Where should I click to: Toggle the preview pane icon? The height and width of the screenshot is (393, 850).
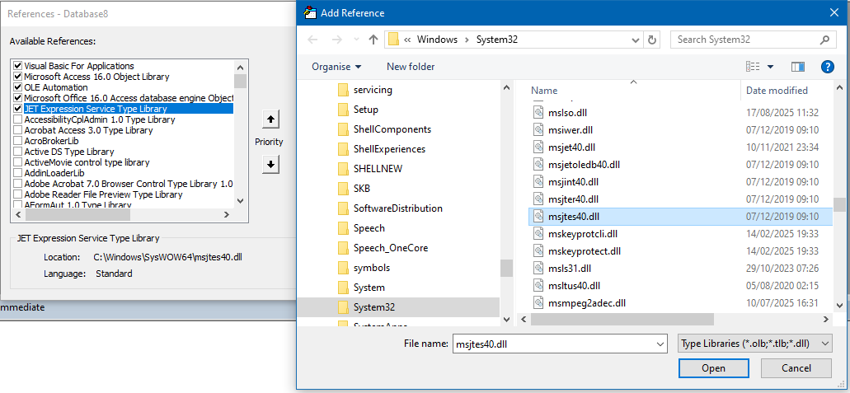point(798,67)
